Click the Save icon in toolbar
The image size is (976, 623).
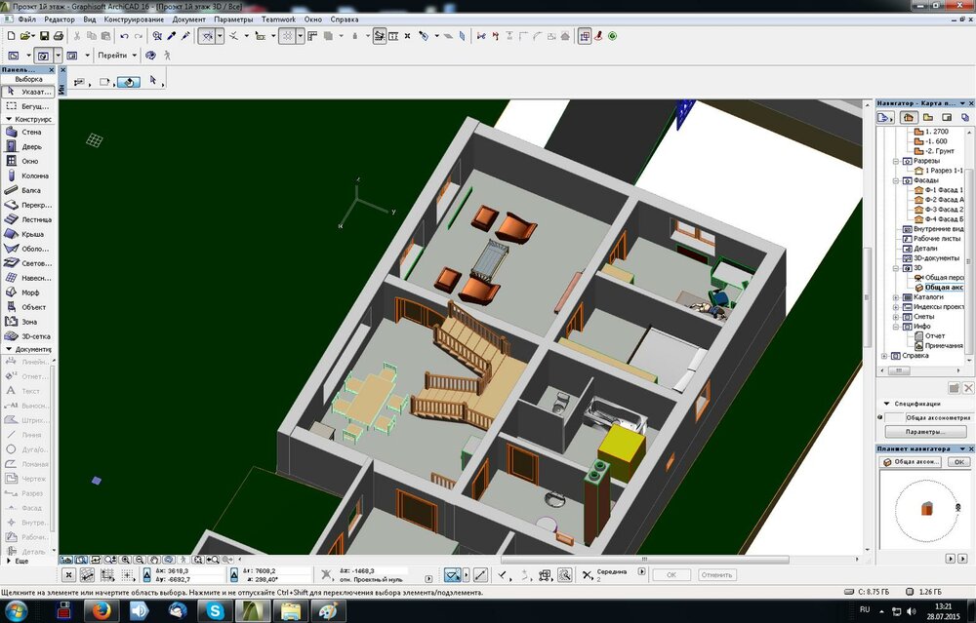(x=44, y=36)
